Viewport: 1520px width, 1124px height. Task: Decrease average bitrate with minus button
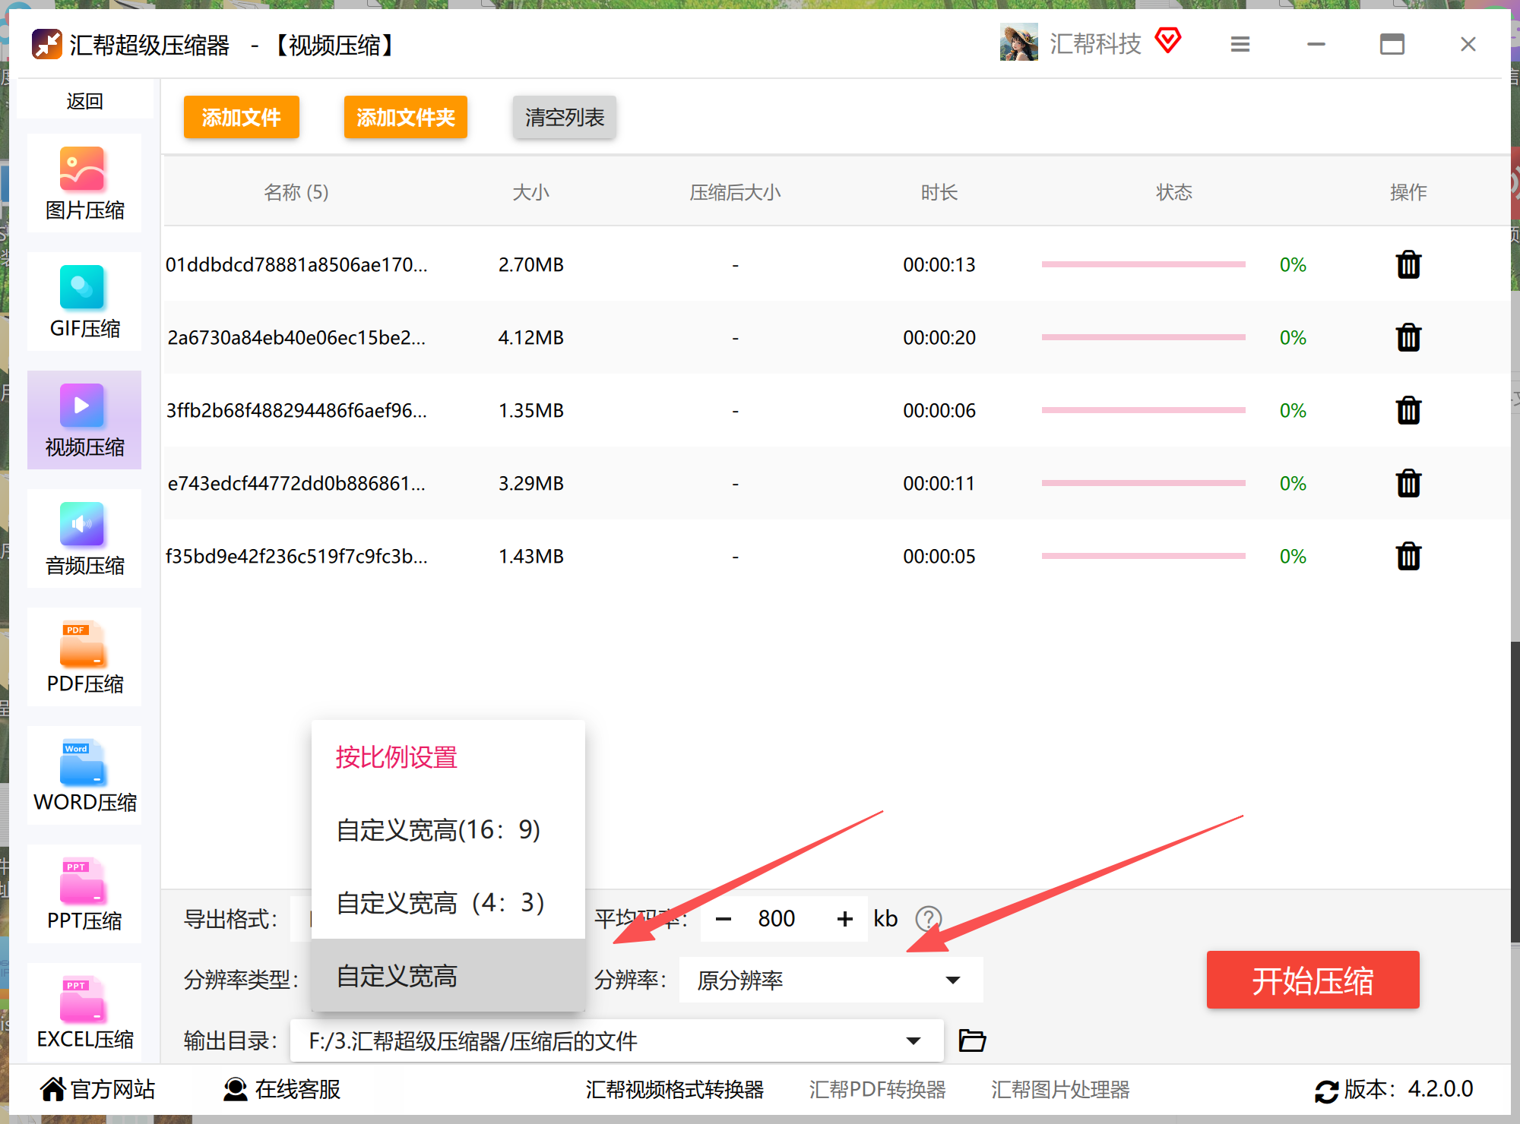coord(724,919)
